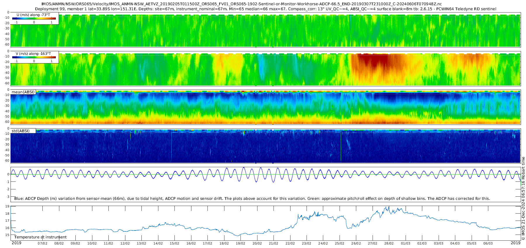Click the 15 tick on temperature axis
Viewport: 526px width, 248px height.
click(x=7, y=235)
